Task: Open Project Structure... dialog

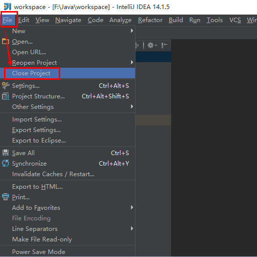Action: pyautogui.click(x=68, y=96)
